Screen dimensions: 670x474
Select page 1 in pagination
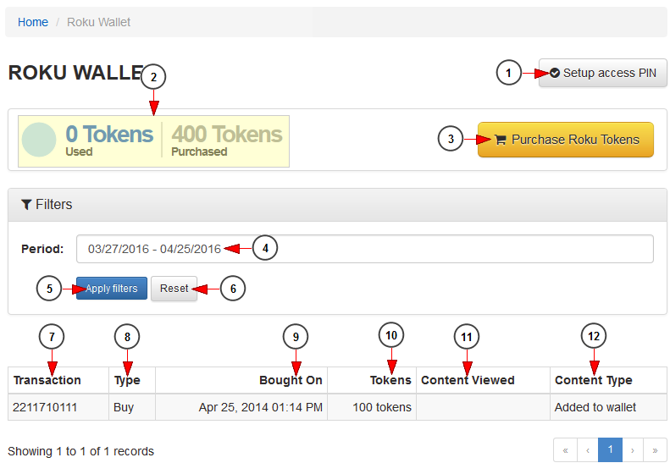click(610, 450)
